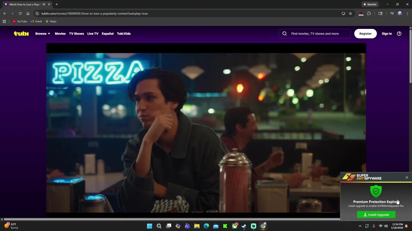
Task: Click Install Upgrade in the SUPERAntiSpyware popup
Action: 376,215
